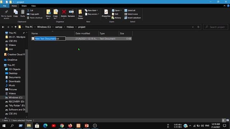Click Select none
This screenshot has height=129, width=230.
[131, 14]
